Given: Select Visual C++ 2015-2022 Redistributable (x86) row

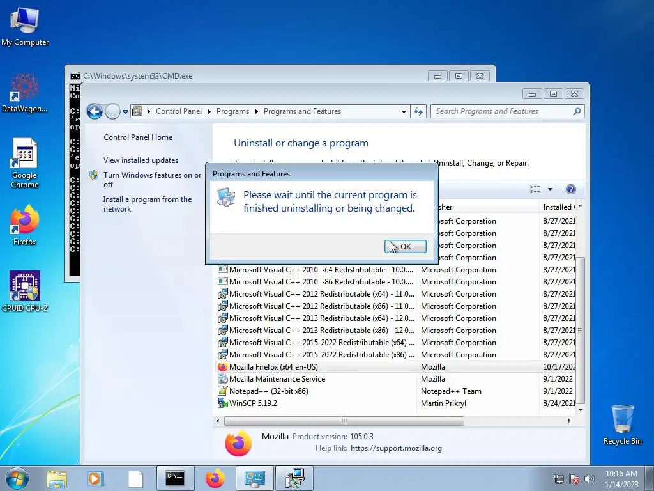Looking at the screenshot, I should coord(395,354).
